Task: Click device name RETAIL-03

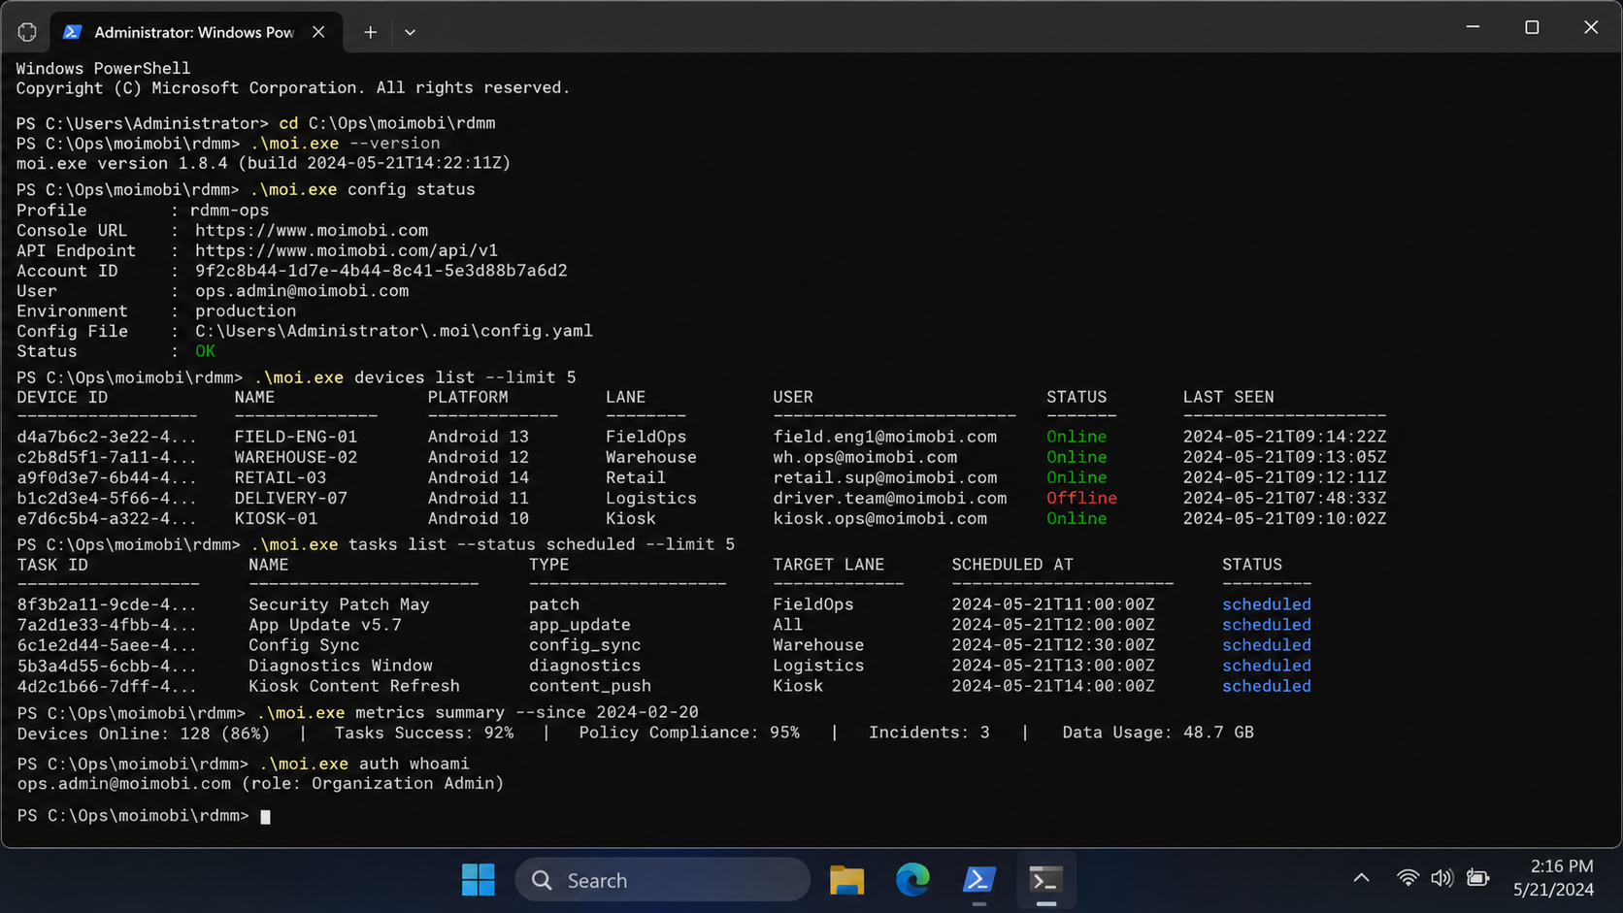Action: [281, 478]
